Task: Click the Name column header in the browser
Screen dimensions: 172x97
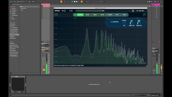Action: [30, 6]
